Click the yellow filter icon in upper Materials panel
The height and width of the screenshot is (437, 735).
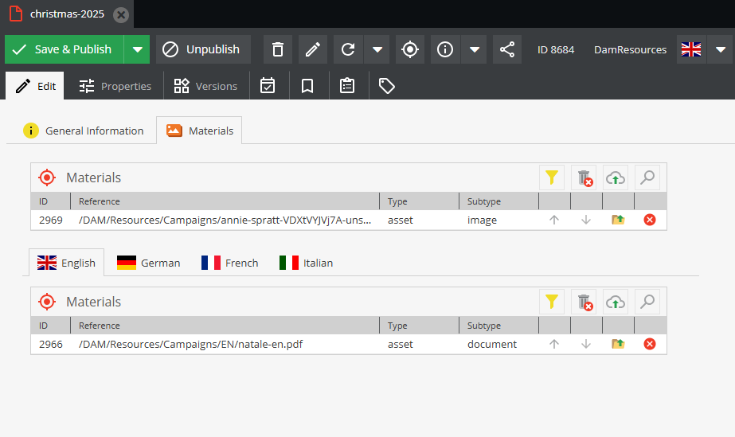tap(551, 178)
